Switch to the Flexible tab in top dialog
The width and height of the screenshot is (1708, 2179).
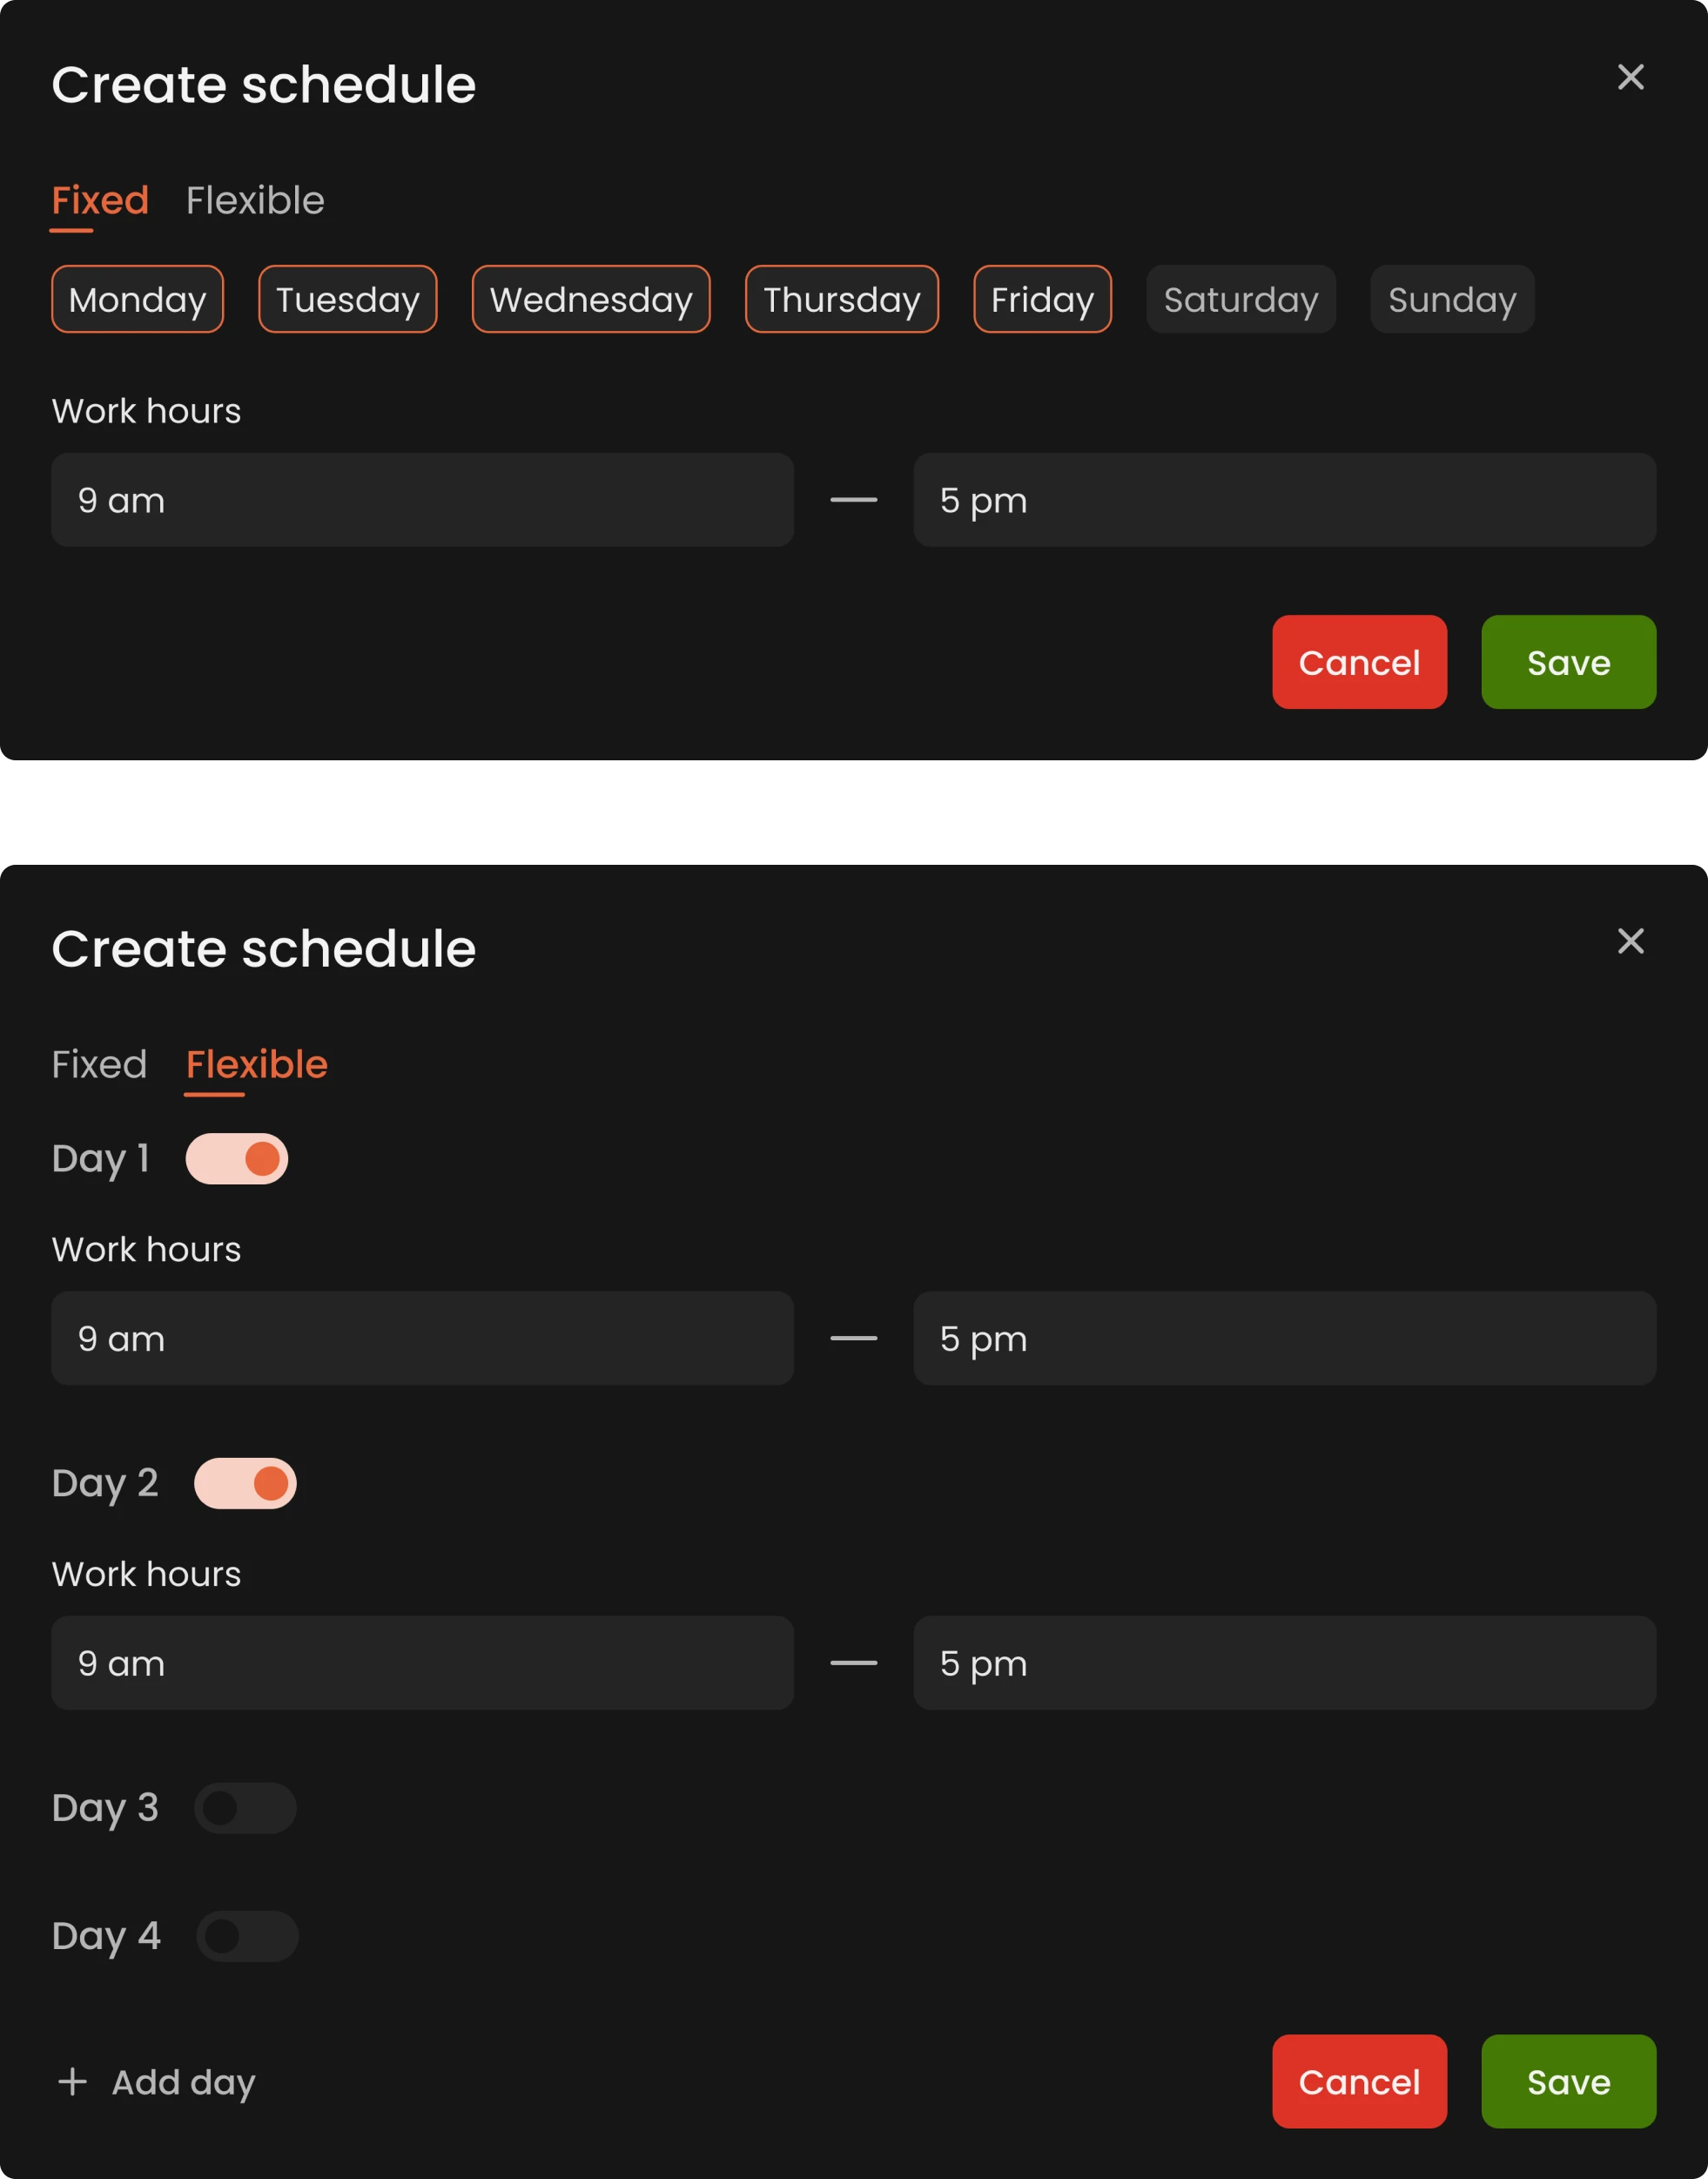pos(254,200)
